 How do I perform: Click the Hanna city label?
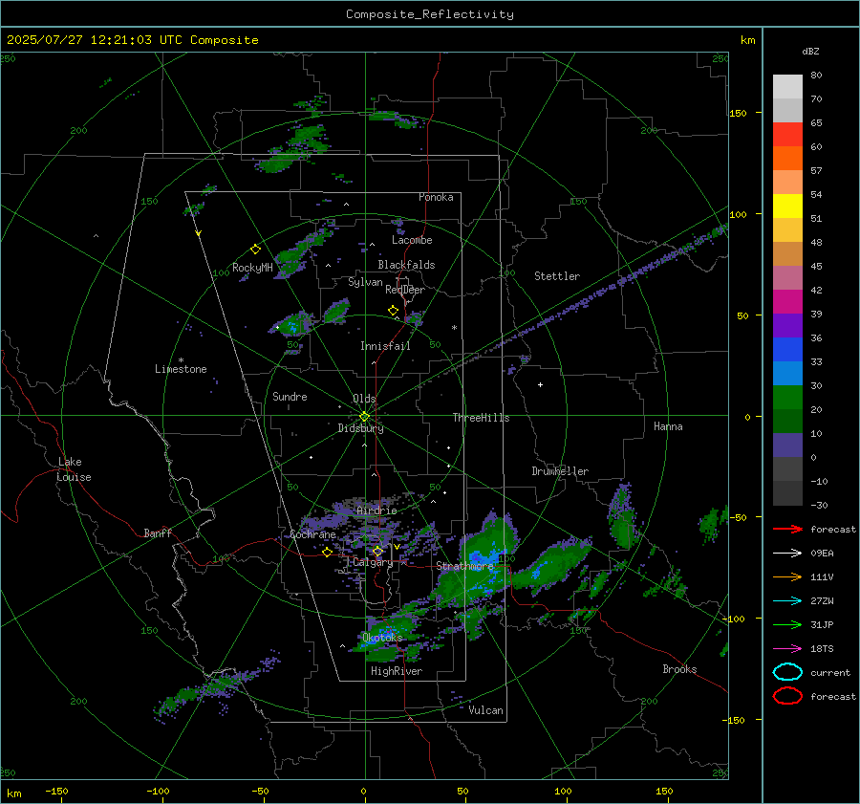668,426
